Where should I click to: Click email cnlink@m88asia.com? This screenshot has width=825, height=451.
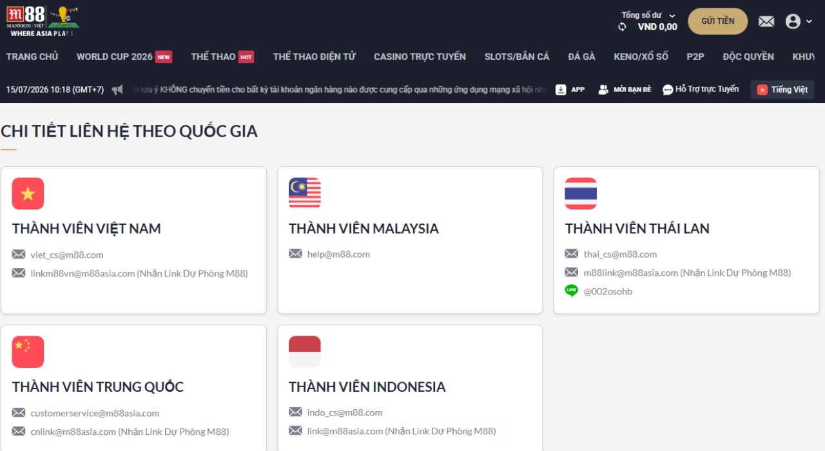(x=73, y=432)
